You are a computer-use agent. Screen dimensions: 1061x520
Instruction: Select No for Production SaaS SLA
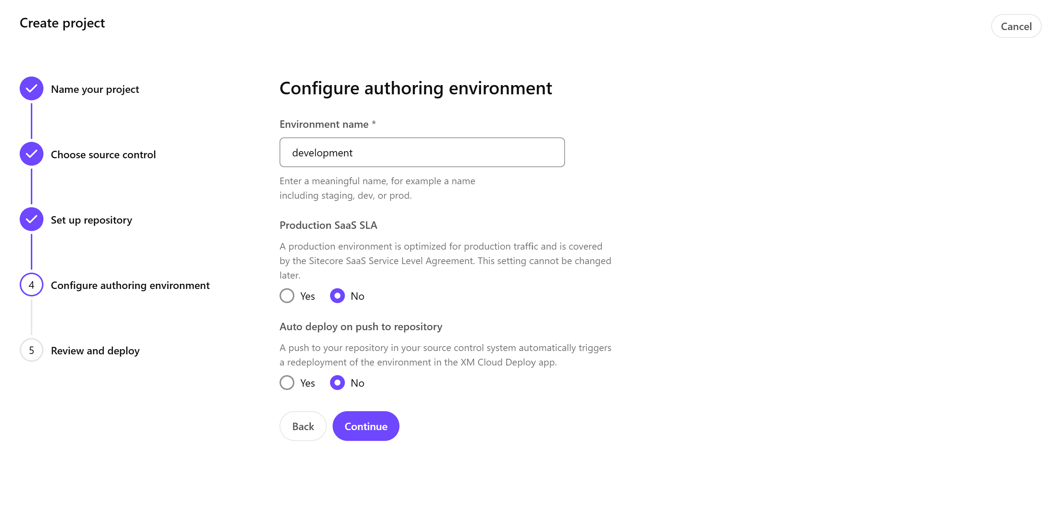tap(337, 296)
